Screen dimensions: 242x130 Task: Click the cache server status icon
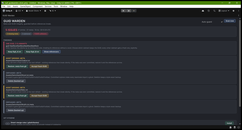tap(235, 127)
